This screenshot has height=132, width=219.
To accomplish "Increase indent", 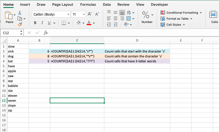I will click(115, 25).
